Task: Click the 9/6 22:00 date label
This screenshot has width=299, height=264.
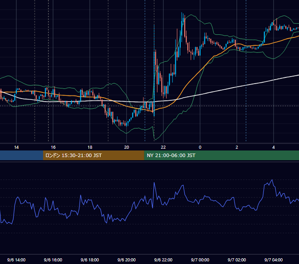Action: [x=163, y=260]
